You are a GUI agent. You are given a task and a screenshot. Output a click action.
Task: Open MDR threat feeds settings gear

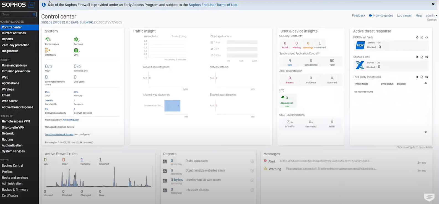pos(417,38)
